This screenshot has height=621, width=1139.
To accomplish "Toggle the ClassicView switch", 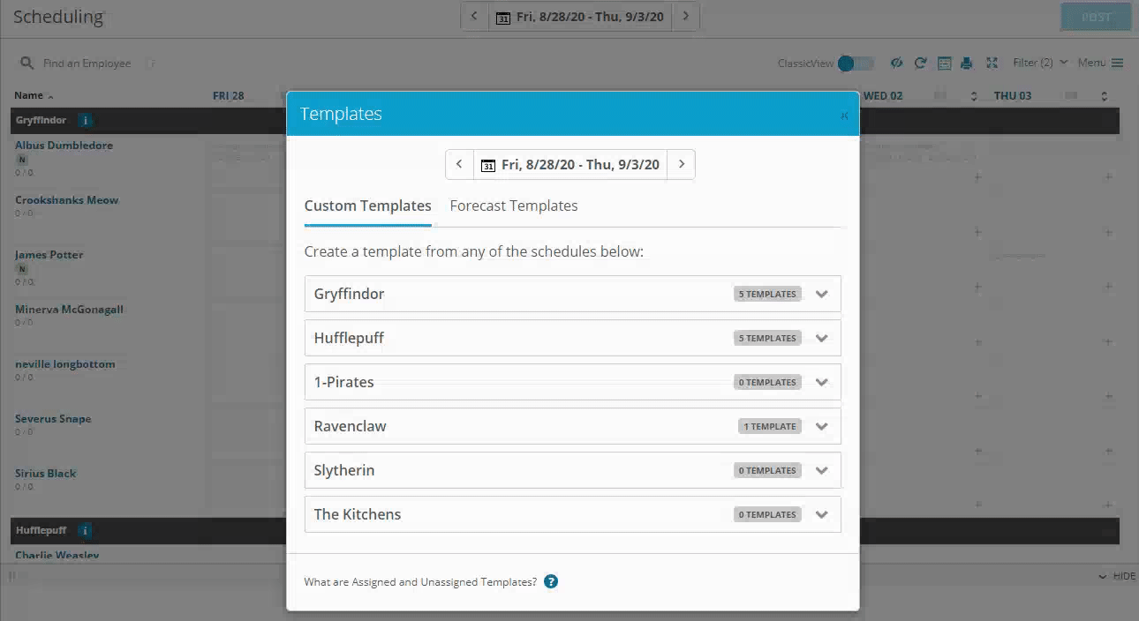I will pos(856,63).
